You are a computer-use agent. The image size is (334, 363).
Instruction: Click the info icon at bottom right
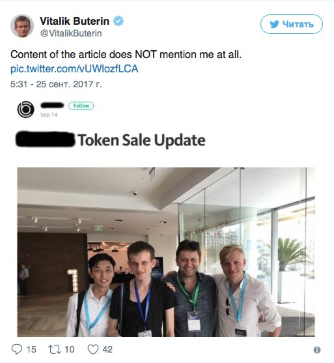(x=317, y=350)
